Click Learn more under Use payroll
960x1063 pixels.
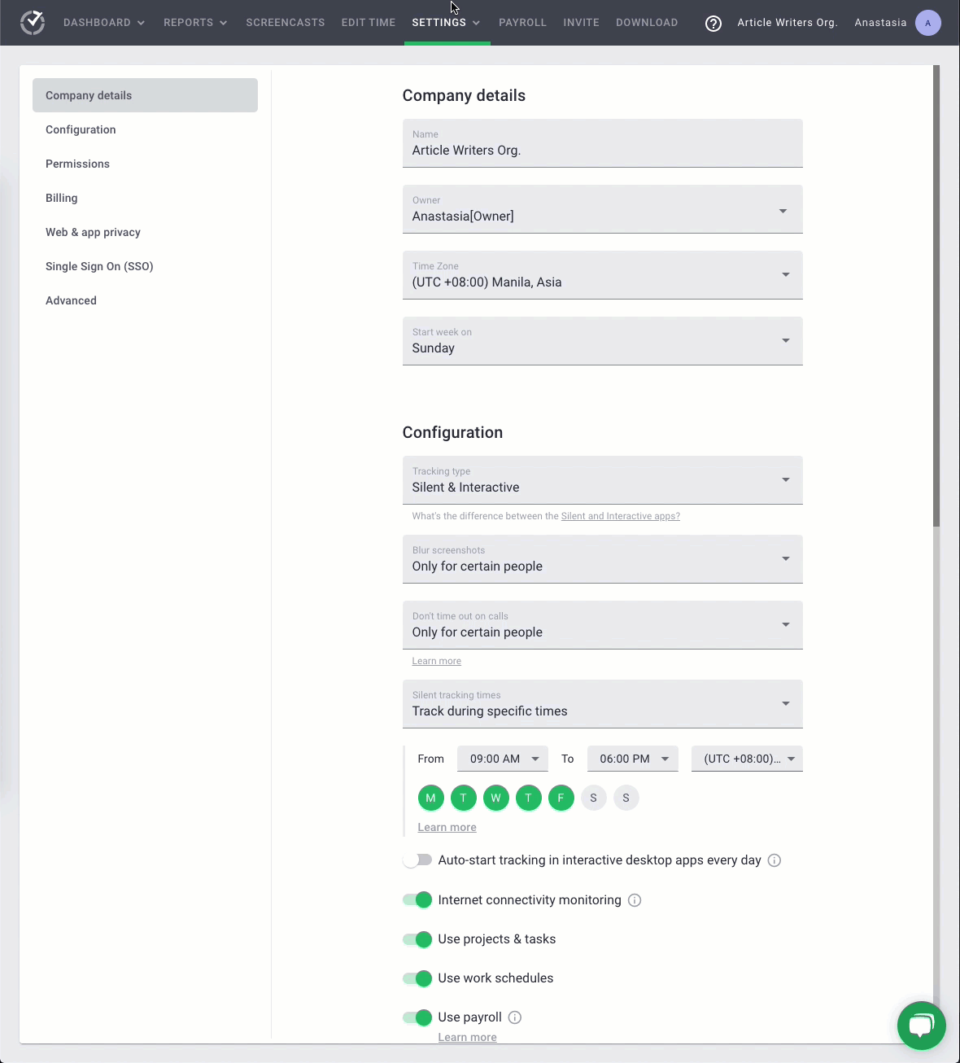click(467, 1037)
